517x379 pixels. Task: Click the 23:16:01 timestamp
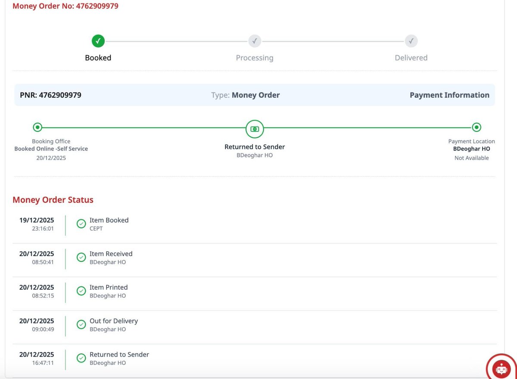coord(43,229)
